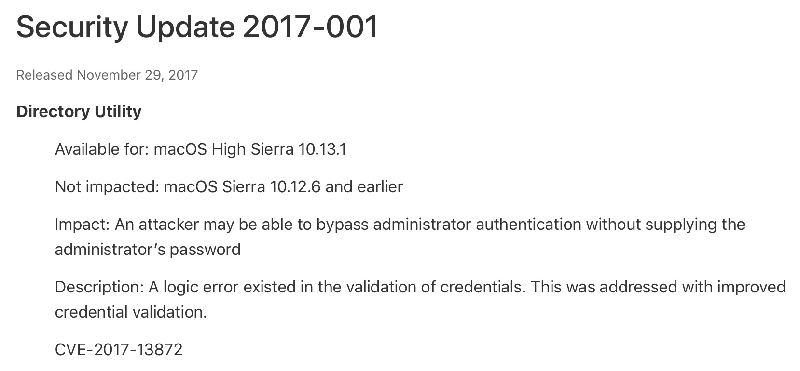Click the Description paragraph first line
Image resolution: width=800 pixels, height=371 pixels.
[420, 287]
